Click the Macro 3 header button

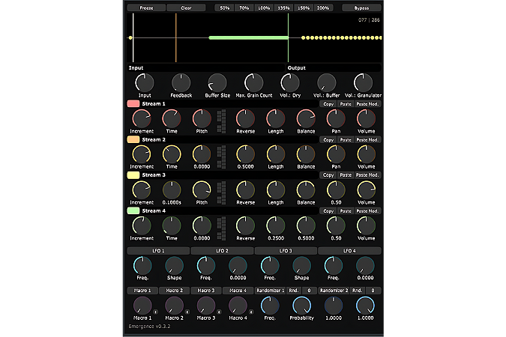pyautogui.click(x=206, y=291)
